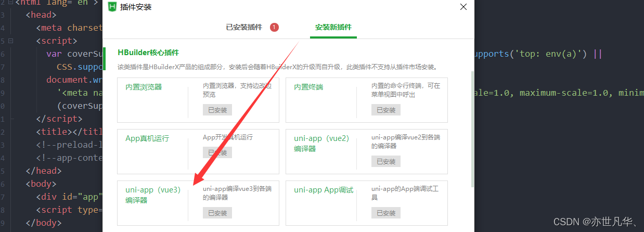Click the core plugin description sentence
This screenshot has width=644, height=232.
point(278,67)
